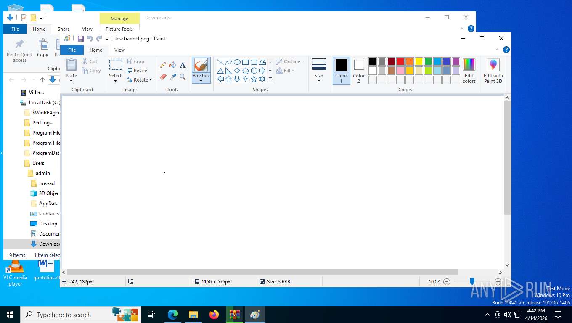Open the Rotate dropdown menu
This screenshot has width=572, height=323.
click(x=139, y=80)
